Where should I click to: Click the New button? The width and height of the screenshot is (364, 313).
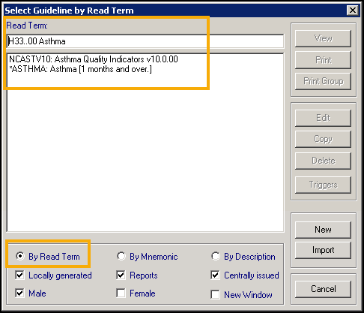pos(323,230)
